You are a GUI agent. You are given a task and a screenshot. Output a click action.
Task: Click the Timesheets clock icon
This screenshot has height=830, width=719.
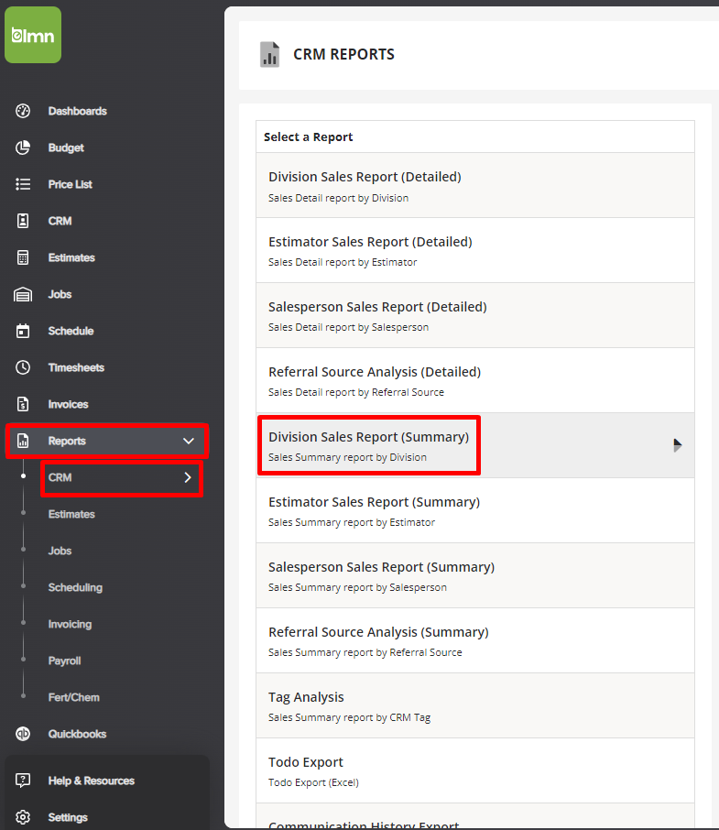tap(23, 367)
